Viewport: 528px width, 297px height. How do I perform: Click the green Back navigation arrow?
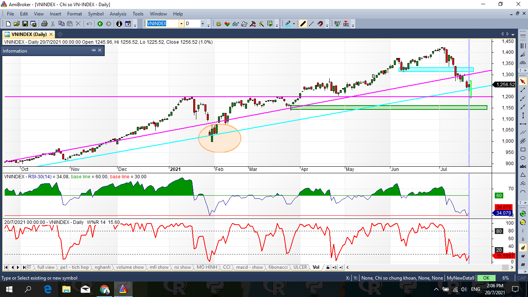click(100, 24)
